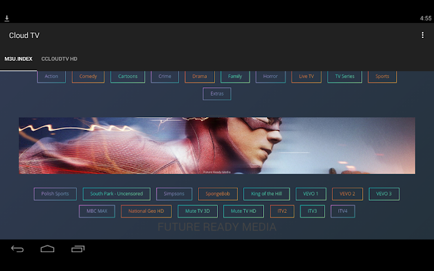Open the ITV3 channel
Viewport: 434px width, 271px height.
(312, 211)
